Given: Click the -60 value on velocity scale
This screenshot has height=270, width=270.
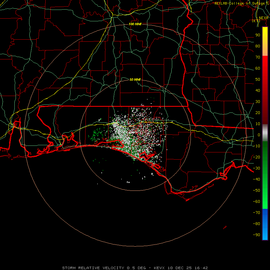Looking at the screenshot, I should coord(256,202).
